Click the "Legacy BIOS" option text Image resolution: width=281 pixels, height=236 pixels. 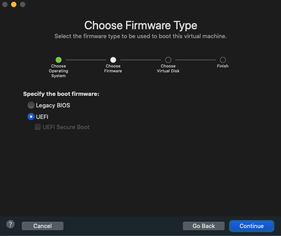[53, 106]
